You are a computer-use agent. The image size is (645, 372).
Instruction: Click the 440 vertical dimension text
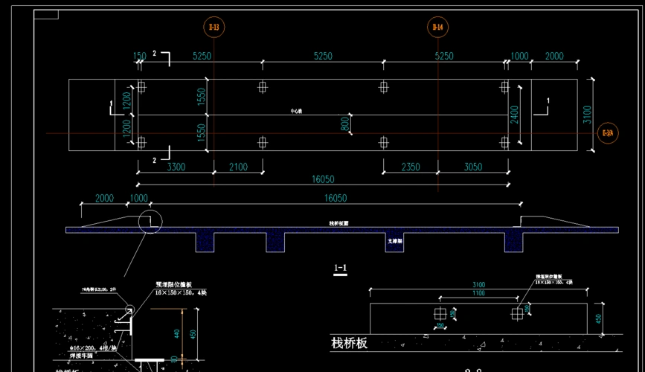176,333
